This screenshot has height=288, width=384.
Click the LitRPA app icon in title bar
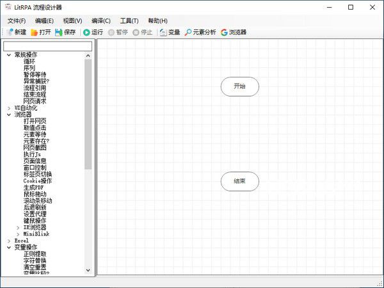pyautogui.click(x=8, y=7)
